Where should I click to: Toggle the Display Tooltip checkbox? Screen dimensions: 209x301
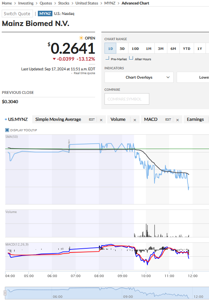(x=7, y=130)
